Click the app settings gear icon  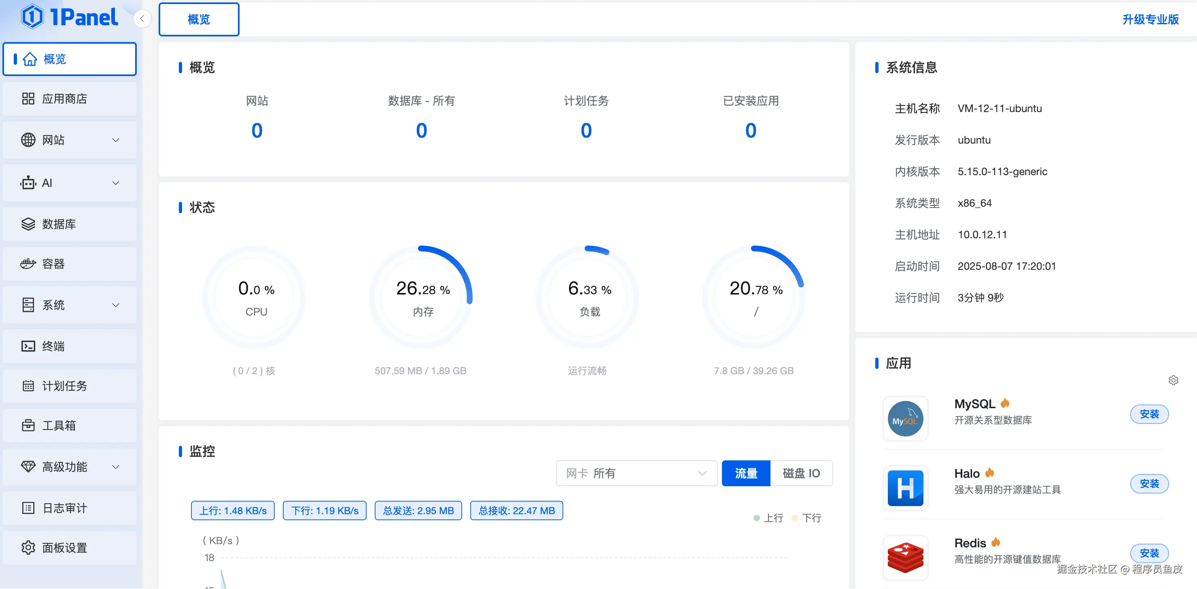tap(1173, 380)
